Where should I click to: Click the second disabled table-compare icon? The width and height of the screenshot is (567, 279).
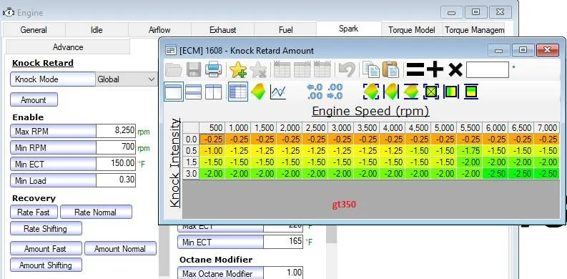coord(302,69)
